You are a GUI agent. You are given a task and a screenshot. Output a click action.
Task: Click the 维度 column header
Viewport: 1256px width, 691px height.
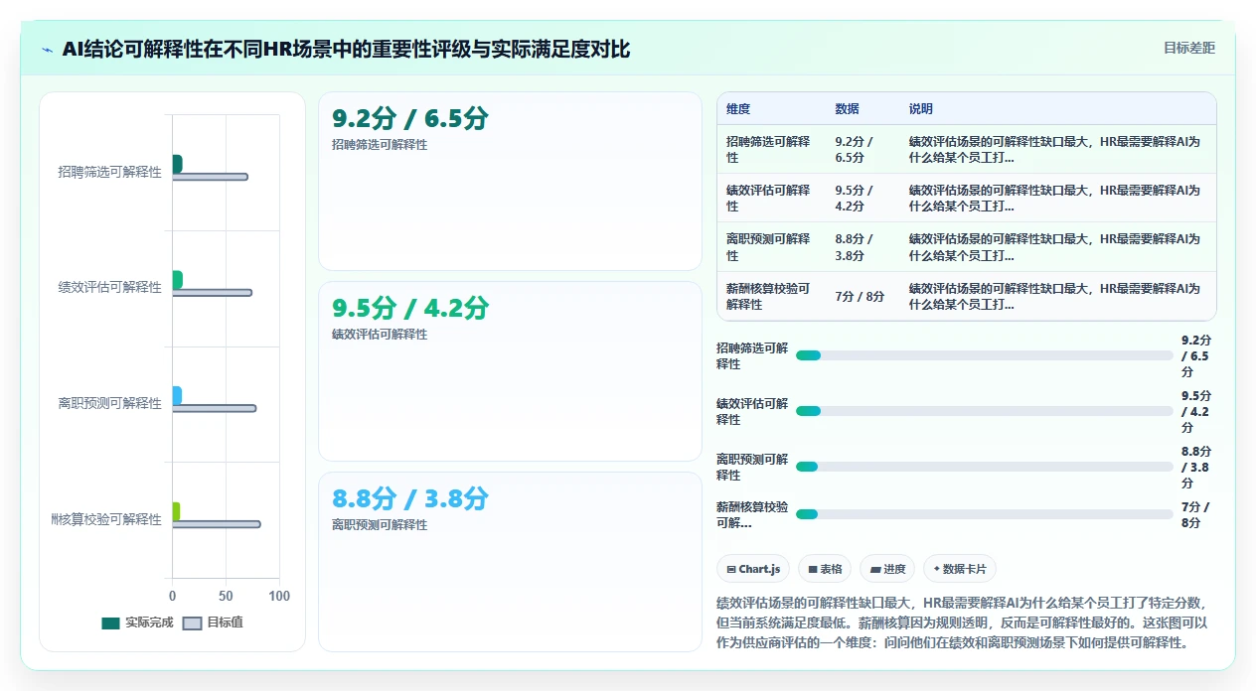738,109
